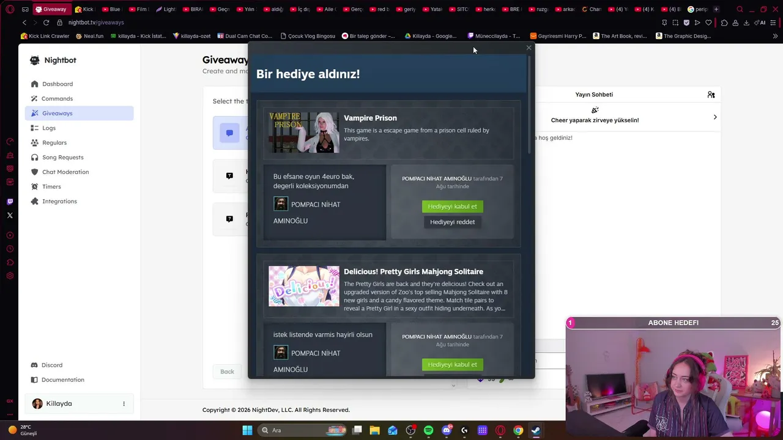Switch to the Blue browser tab

point(111,9)
